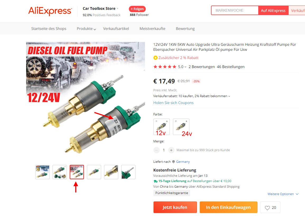Decrease quantity with the minus icon
The image size is (305, 216).
tap(156, 150)
